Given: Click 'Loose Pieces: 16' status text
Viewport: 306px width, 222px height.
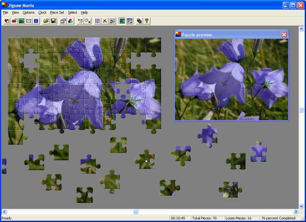Looking at the screenshot, I should 239,218.
